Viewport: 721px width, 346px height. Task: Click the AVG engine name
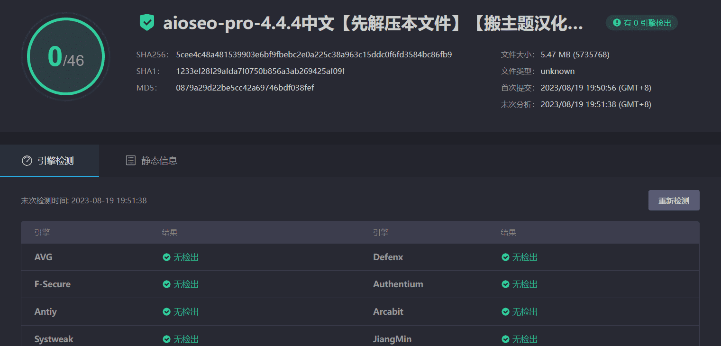click(x=44, y=257)
